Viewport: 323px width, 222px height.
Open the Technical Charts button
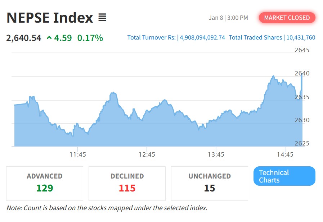click(x=284, y=176)
